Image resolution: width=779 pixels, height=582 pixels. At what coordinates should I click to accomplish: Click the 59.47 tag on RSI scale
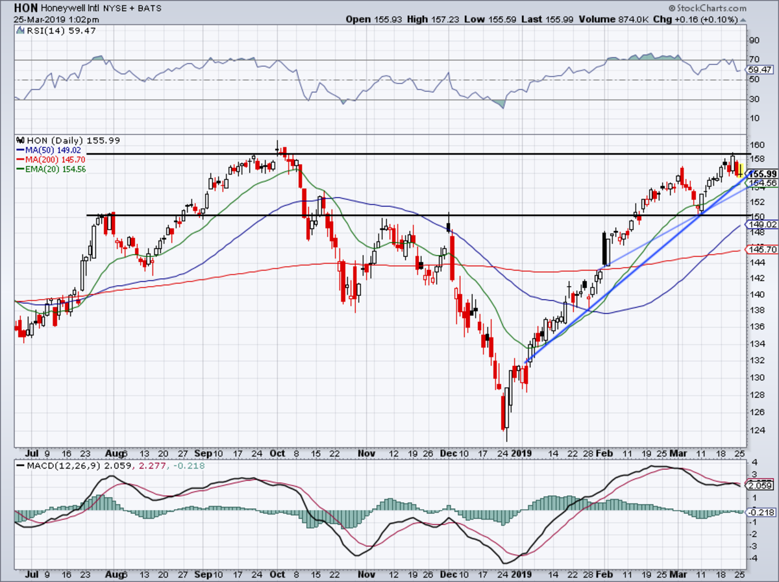tap(761, 69)
